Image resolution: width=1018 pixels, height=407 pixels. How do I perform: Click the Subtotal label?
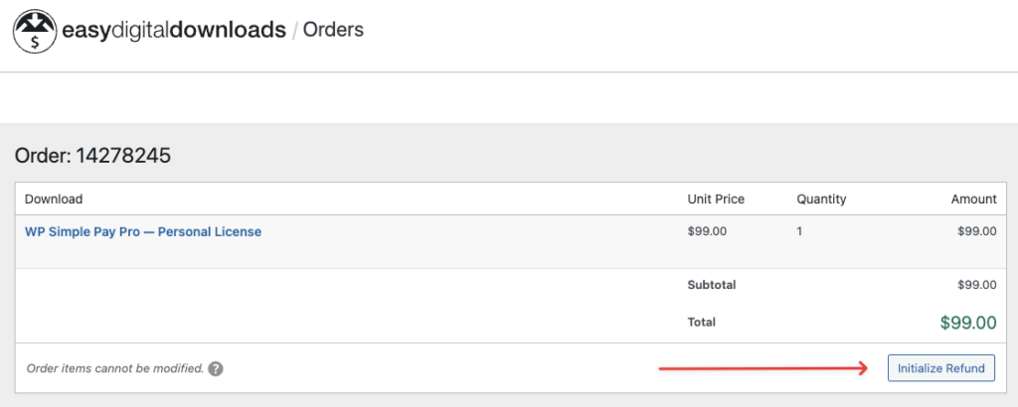pyautogui.click(x=711, y=285)
